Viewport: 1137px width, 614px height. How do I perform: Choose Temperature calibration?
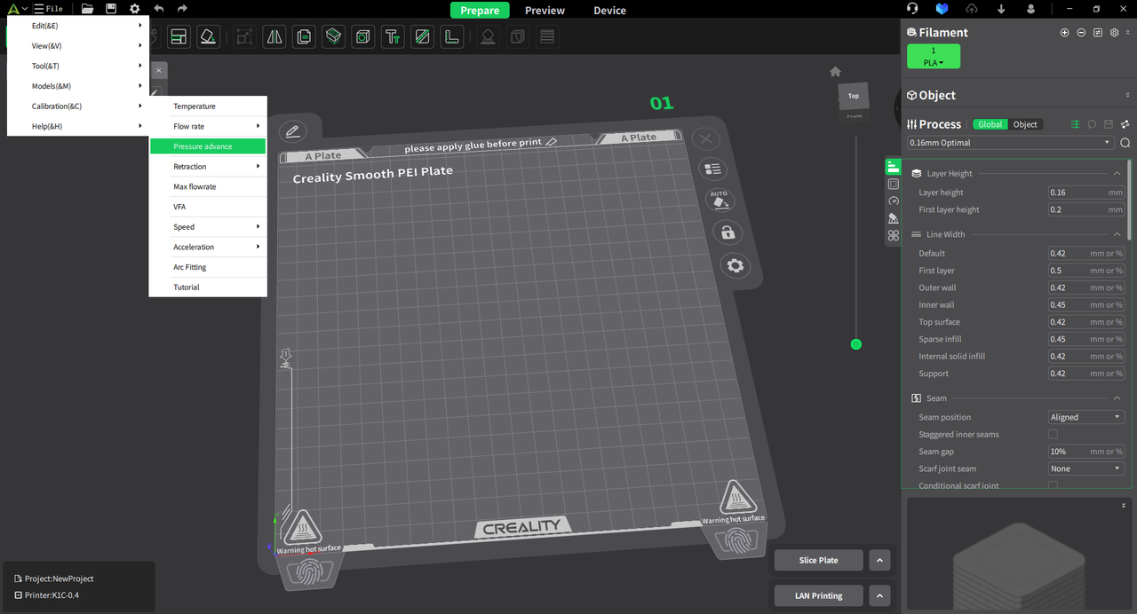click(208, 106)
